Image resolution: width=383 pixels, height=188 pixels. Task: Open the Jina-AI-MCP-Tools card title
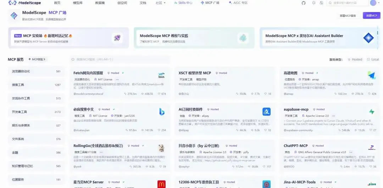point(299,182)
